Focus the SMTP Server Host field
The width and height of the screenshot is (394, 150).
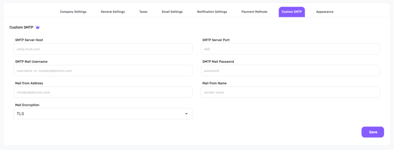click(x=103, y=49)
